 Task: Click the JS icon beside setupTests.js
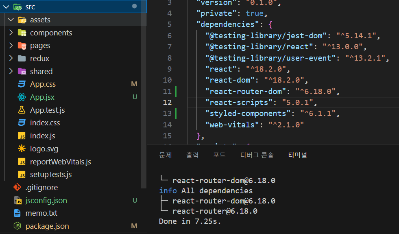(22, 175)
